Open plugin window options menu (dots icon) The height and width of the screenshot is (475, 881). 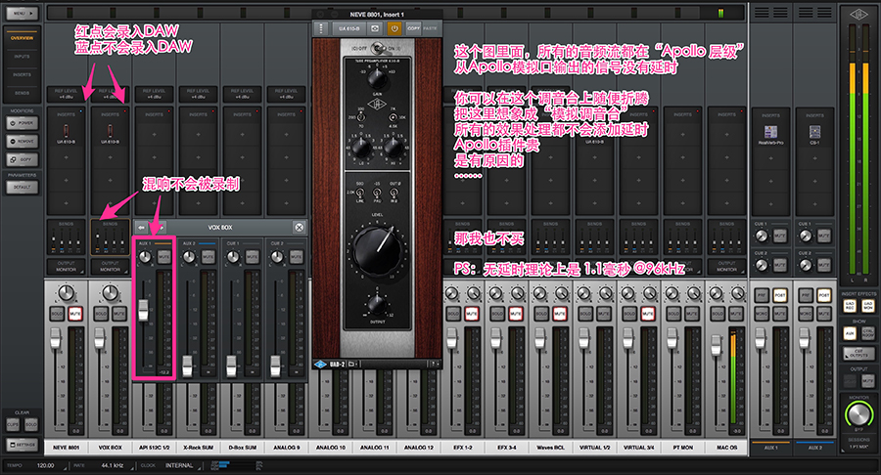pos(321,28)
